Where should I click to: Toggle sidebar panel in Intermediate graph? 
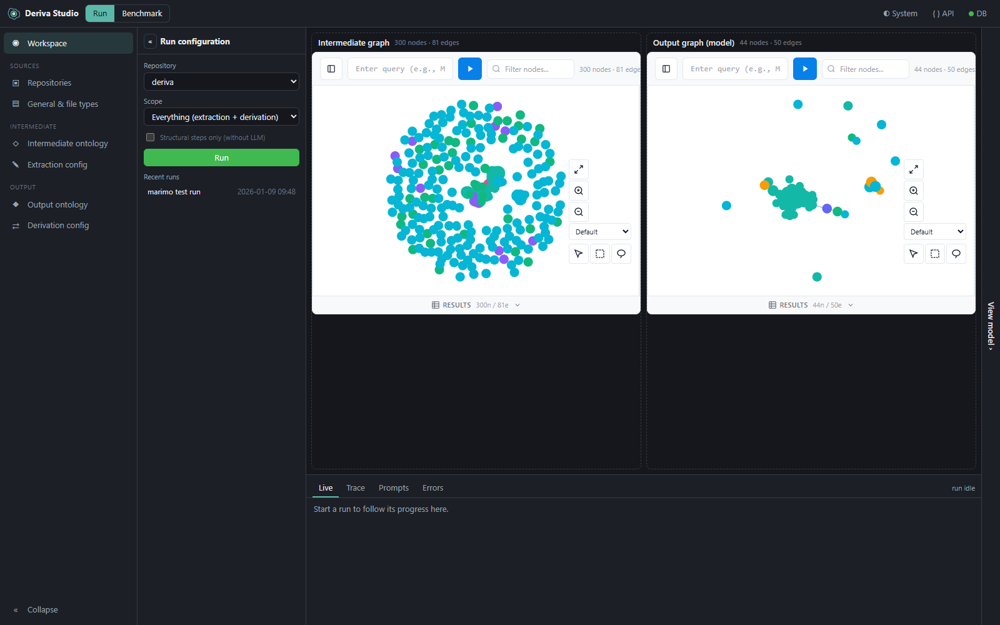(331, 69)
